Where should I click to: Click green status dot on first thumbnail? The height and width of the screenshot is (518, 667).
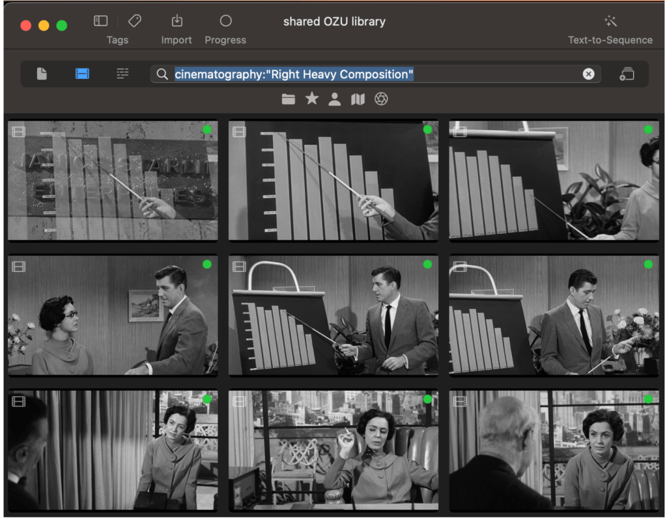207,130
